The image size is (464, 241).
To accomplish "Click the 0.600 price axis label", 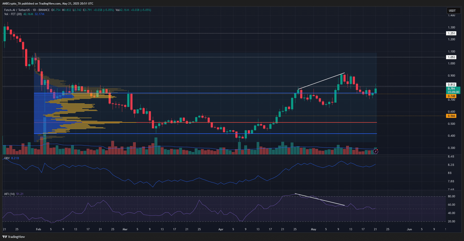I will pos(452,112).
